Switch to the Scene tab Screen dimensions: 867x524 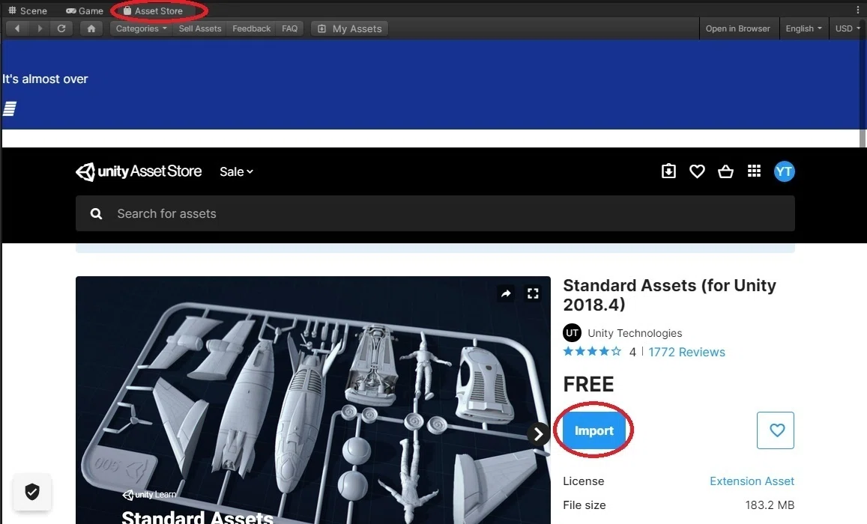coord(28,10)
